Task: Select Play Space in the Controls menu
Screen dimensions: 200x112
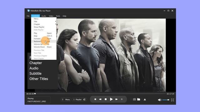Action: (x=44, y=33)
